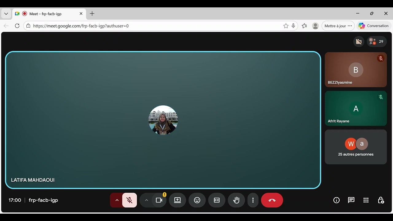The height and width of the screenshot is (221, 393).
Task: Select Afrit Rayane participant tile
Action: [356, 108]
